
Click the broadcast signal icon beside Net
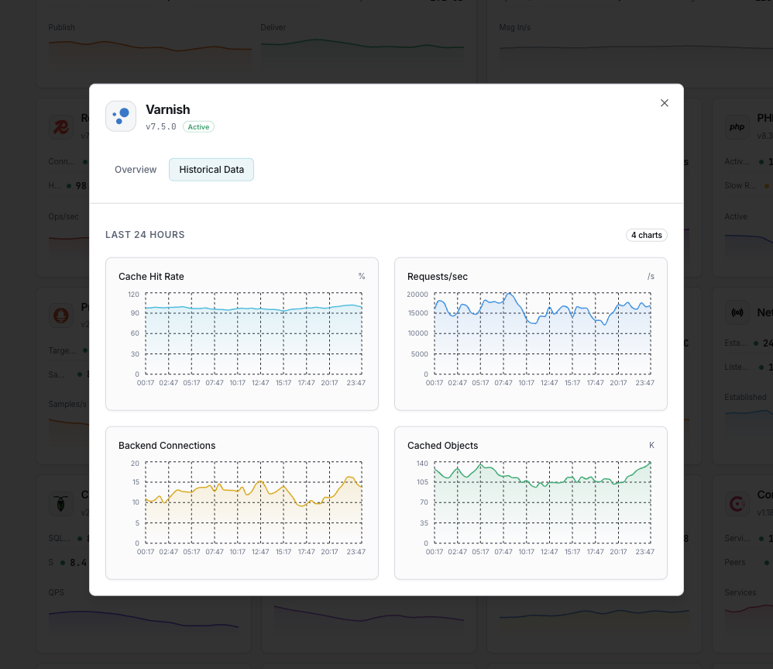coord(737,312)
